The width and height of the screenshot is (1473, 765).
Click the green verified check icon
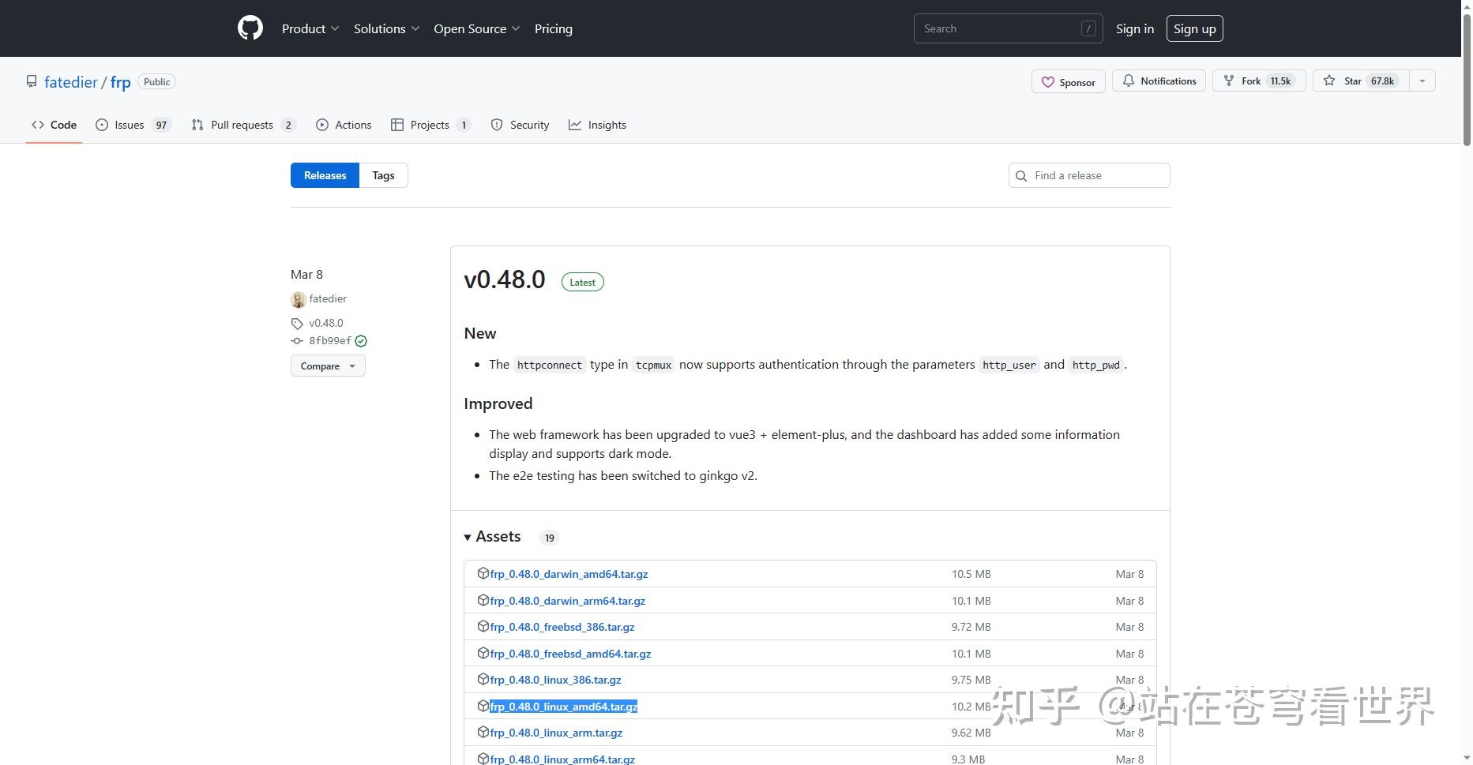(x=361, y=341)
